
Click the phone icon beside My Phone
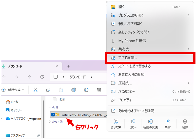coord(113,41)
